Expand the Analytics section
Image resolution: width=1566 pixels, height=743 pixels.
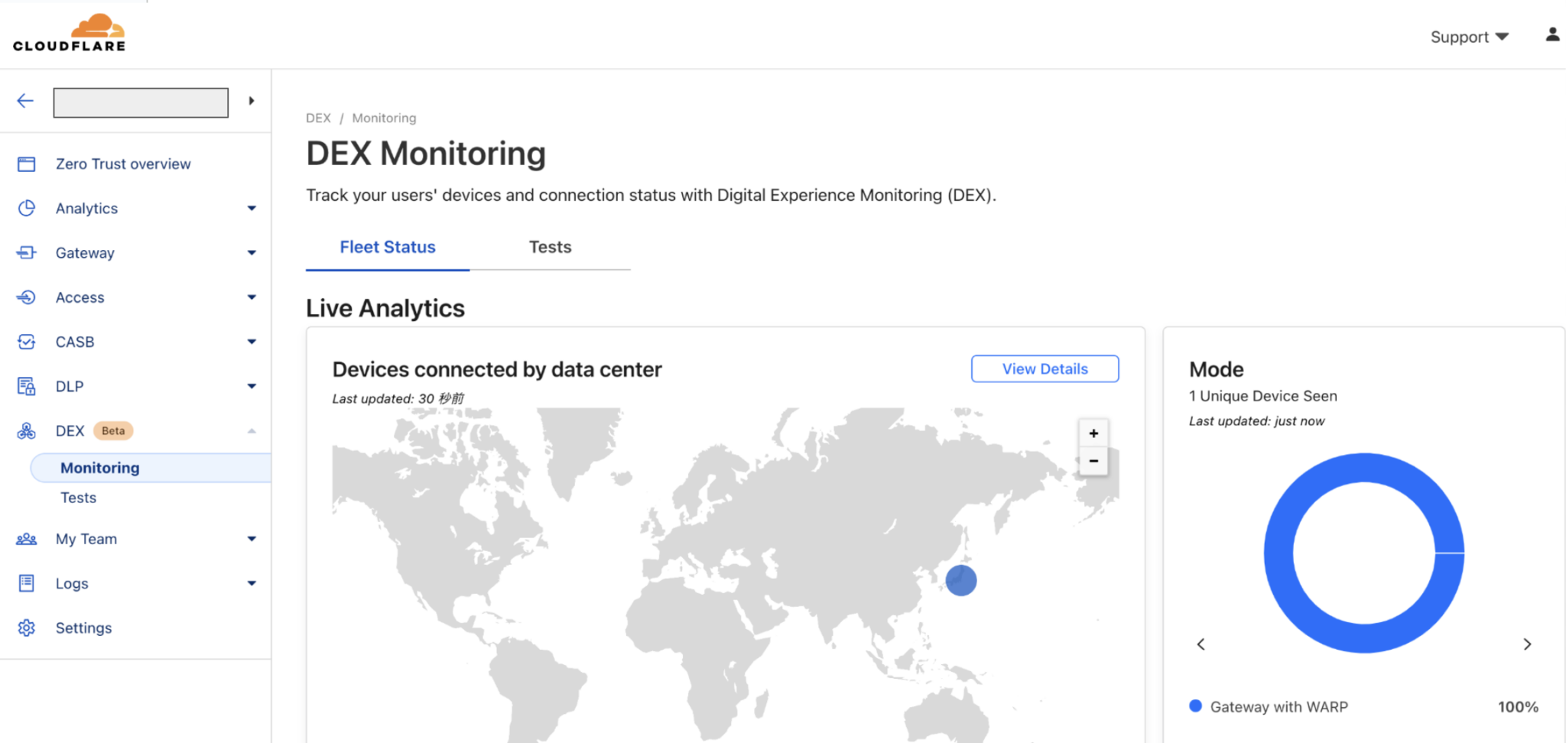[x=251, y=208]
